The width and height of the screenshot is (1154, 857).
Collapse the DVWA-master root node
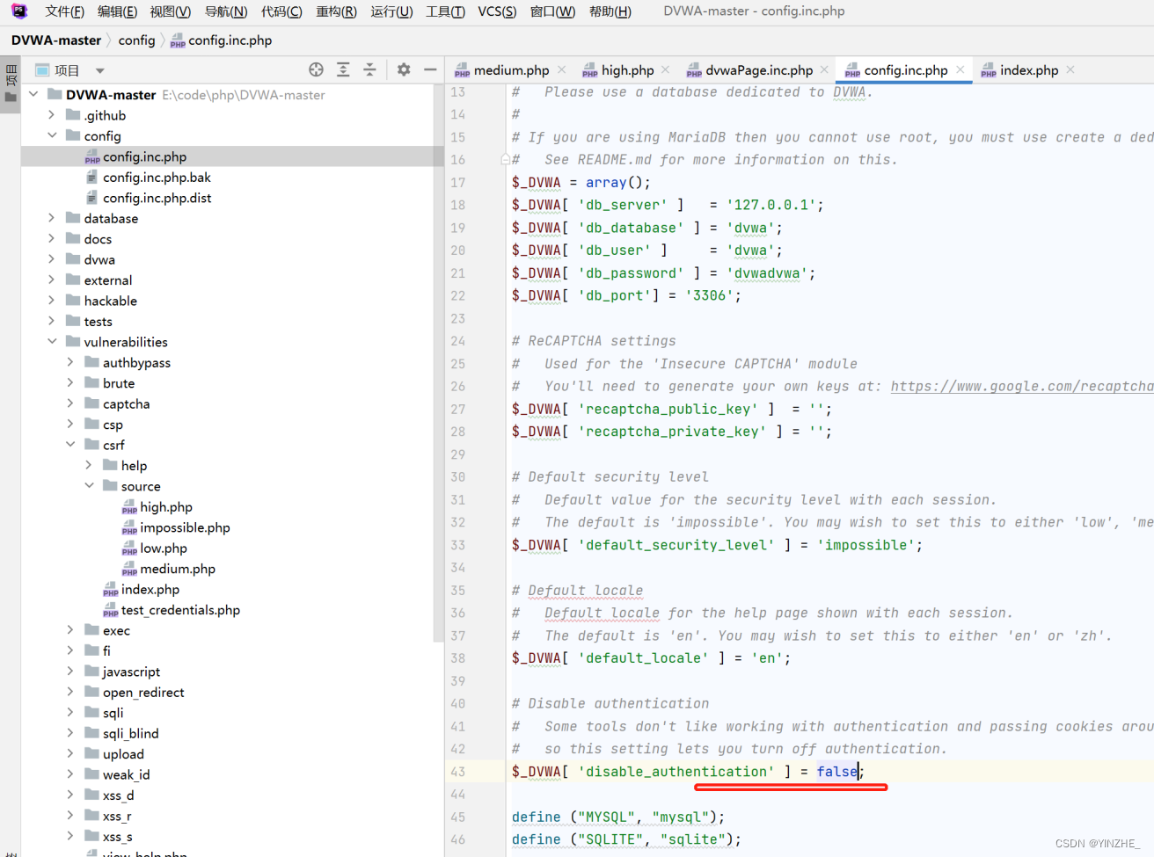coord(33,94)
